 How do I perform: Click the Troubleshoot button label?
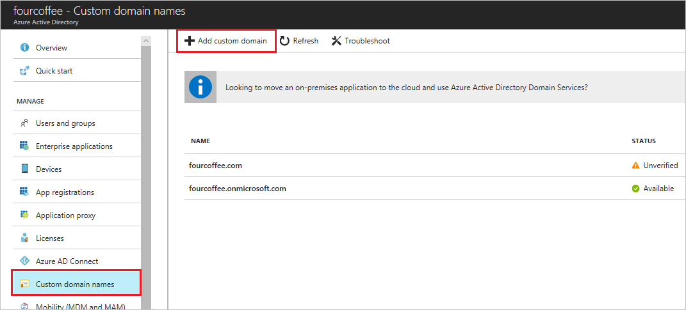point(367,41)
